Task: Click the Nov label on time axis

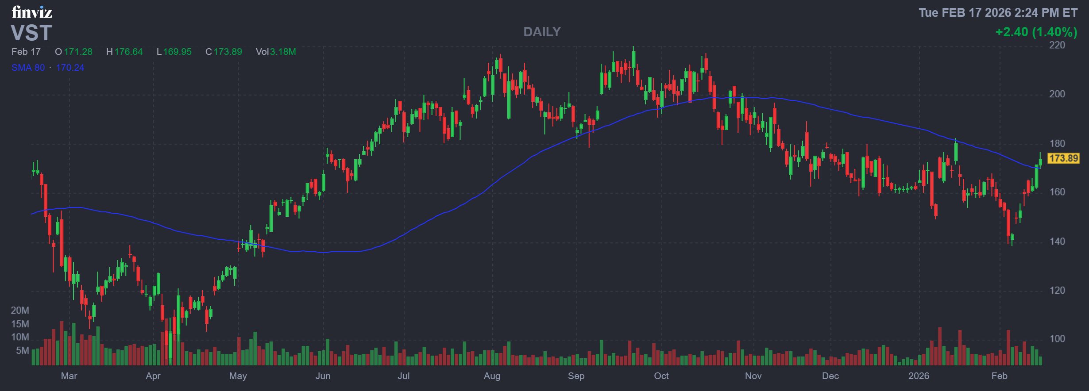Action: pos(753,376)
